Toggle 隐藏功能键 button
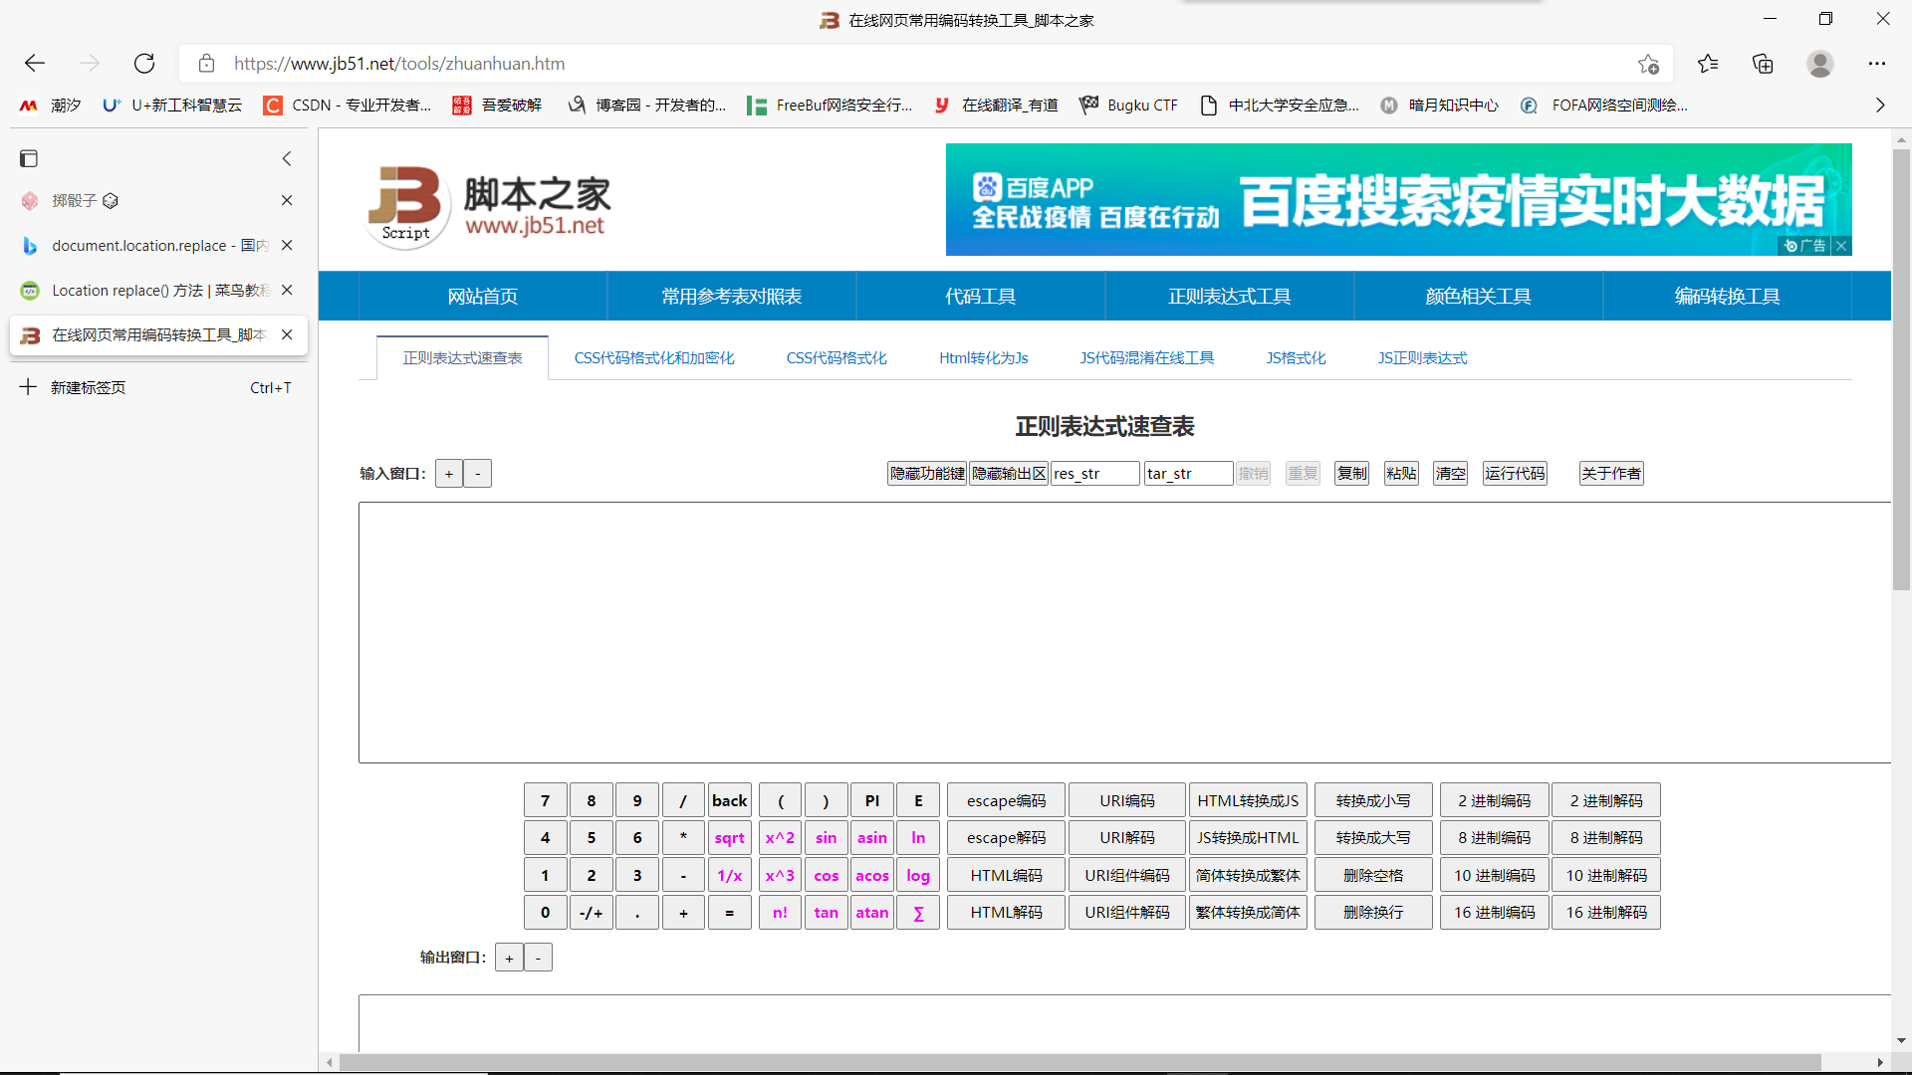 point(927,474)
